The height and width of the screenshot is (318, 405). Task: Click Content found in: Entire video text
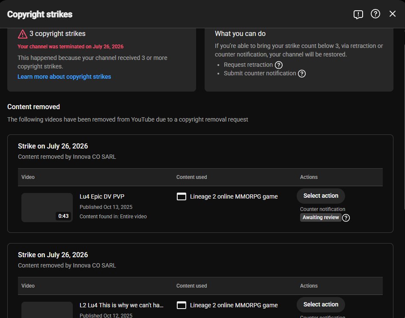coord(113,217)
